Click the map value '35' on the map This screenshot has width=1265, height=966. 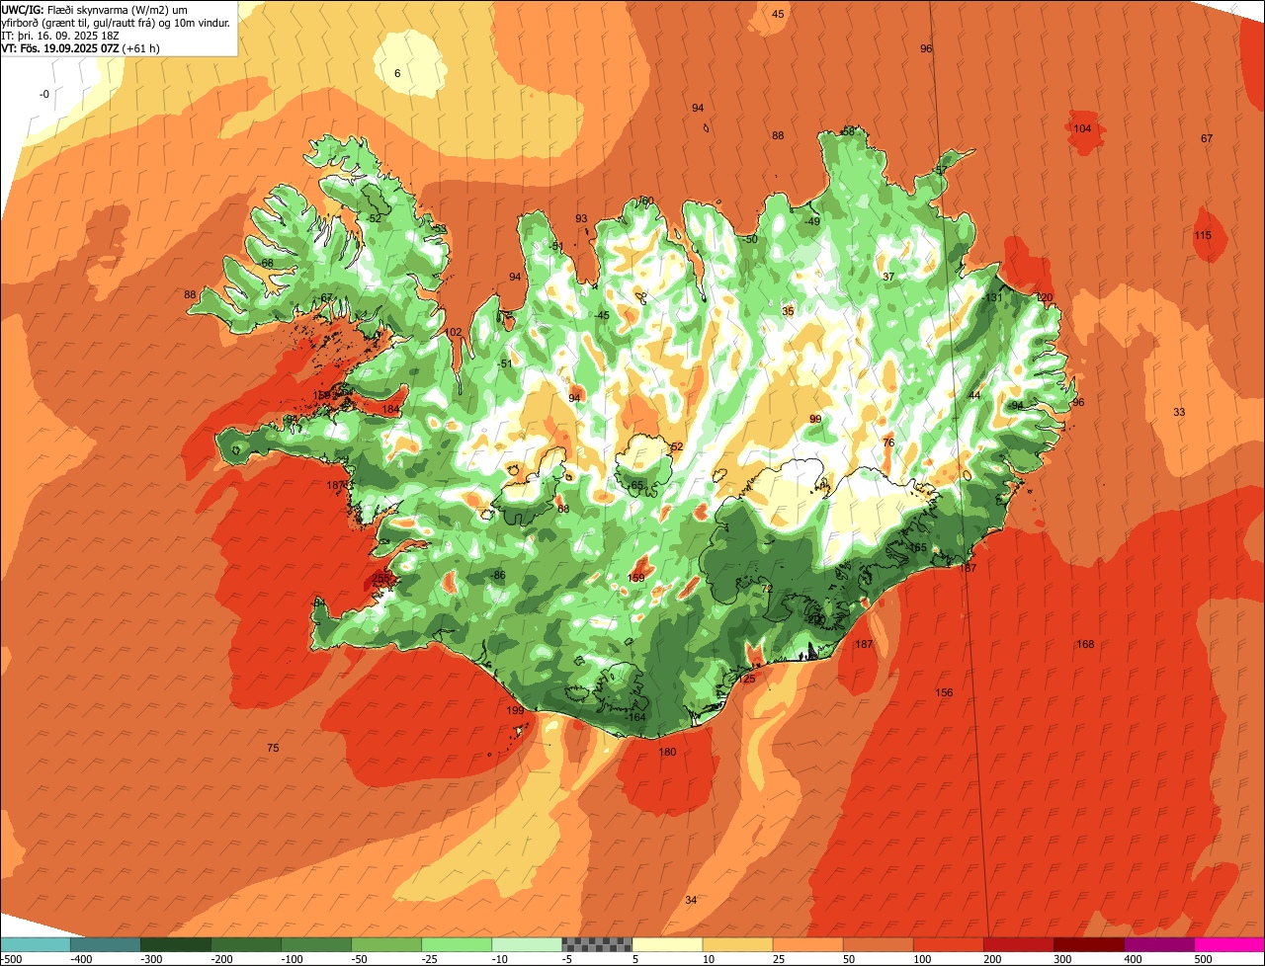(x=788, y=311)
